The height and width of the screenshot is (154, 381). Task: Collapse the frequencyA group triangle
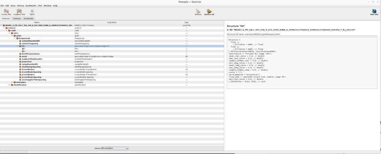(15, 38)
